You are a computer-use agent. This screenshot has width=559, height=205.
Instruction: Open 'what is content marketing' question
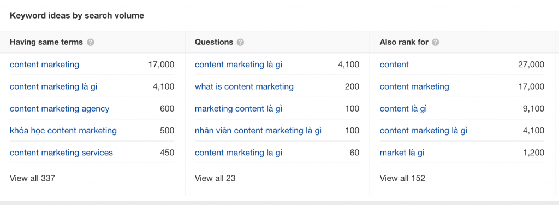244,87
